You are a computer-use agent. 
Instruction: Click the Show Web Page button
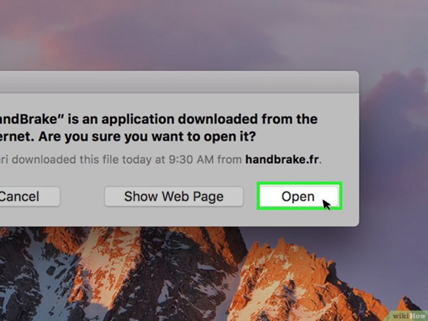pyautogui.click(x=174, y=196)
